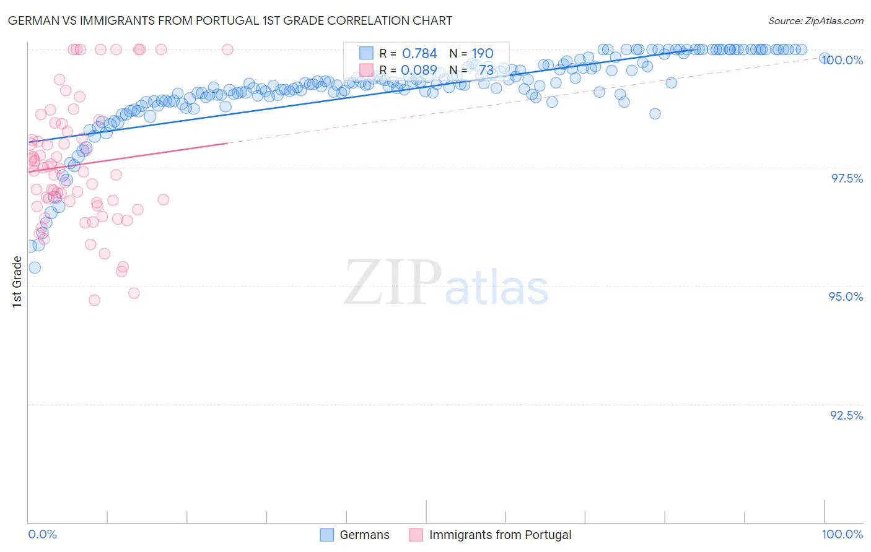Click the N = 190 statistic text
Viewport: 871px width, 552px height.
[x=471, y=53]
